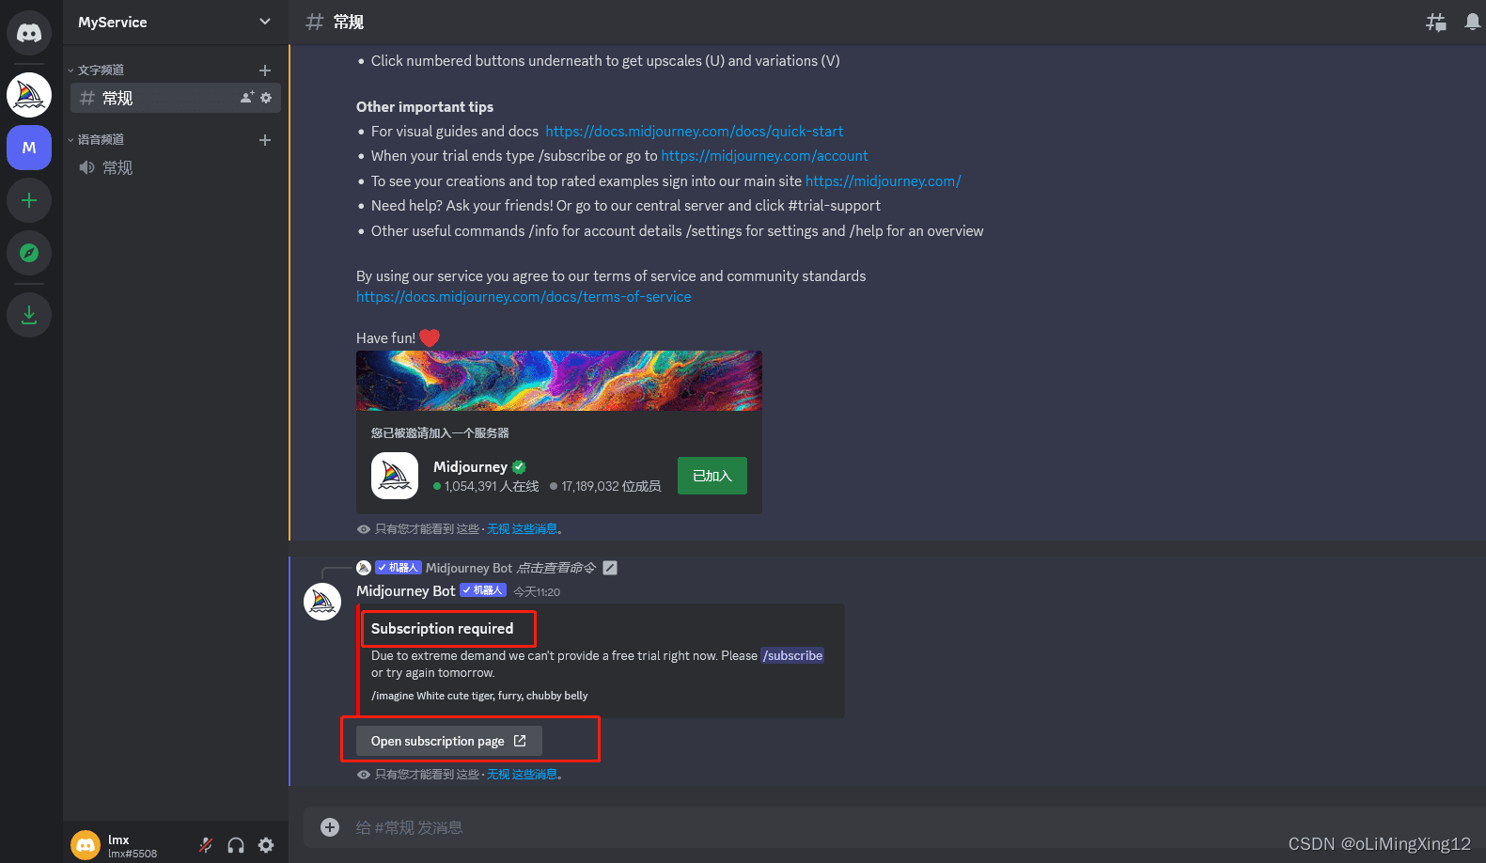Screen dimensions: 1486x863
Task: Open threads icon in channel header
Action: [1436, 22]
